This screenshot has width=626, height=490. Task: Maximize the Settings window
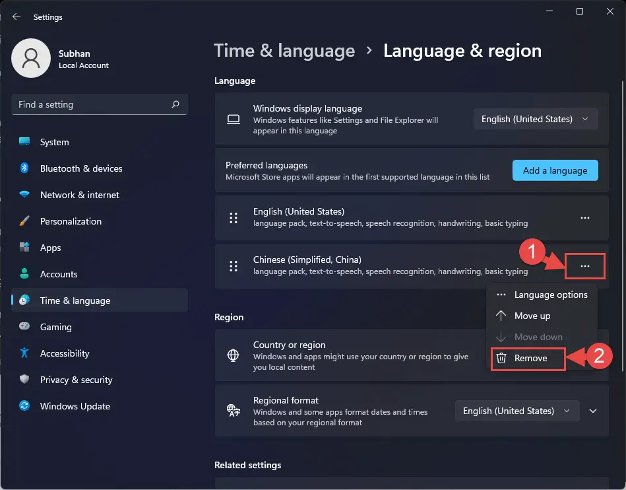tap(580, 11)
